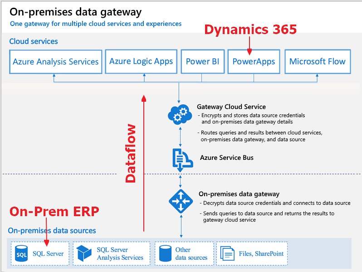This screenshot has width=362, height=272.
Task: Click the Gateway Cloud Service gears icon
Action: [180, 115]
